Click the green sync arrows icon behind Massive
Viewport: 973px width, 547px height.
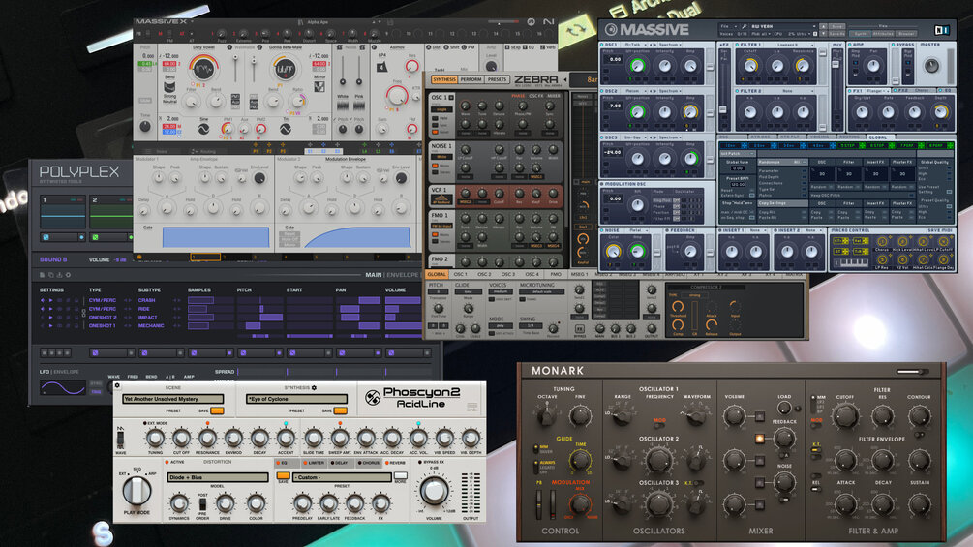(575, 29)
